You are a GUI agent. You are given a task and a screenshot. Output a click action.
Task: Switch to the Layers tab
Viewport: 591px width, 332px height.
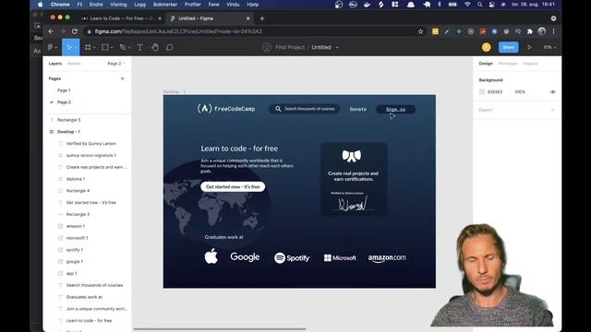click(55, 64)
